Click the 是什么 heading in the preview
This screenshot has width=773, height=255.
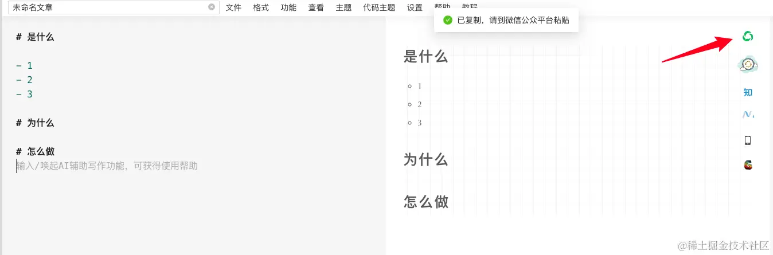point(425,56)
